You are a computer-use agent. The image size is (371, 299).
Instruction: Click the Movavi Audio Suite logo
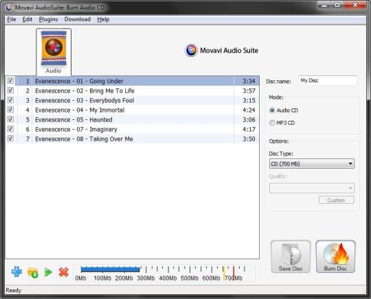pyautogui.click(x=221, y=50)
